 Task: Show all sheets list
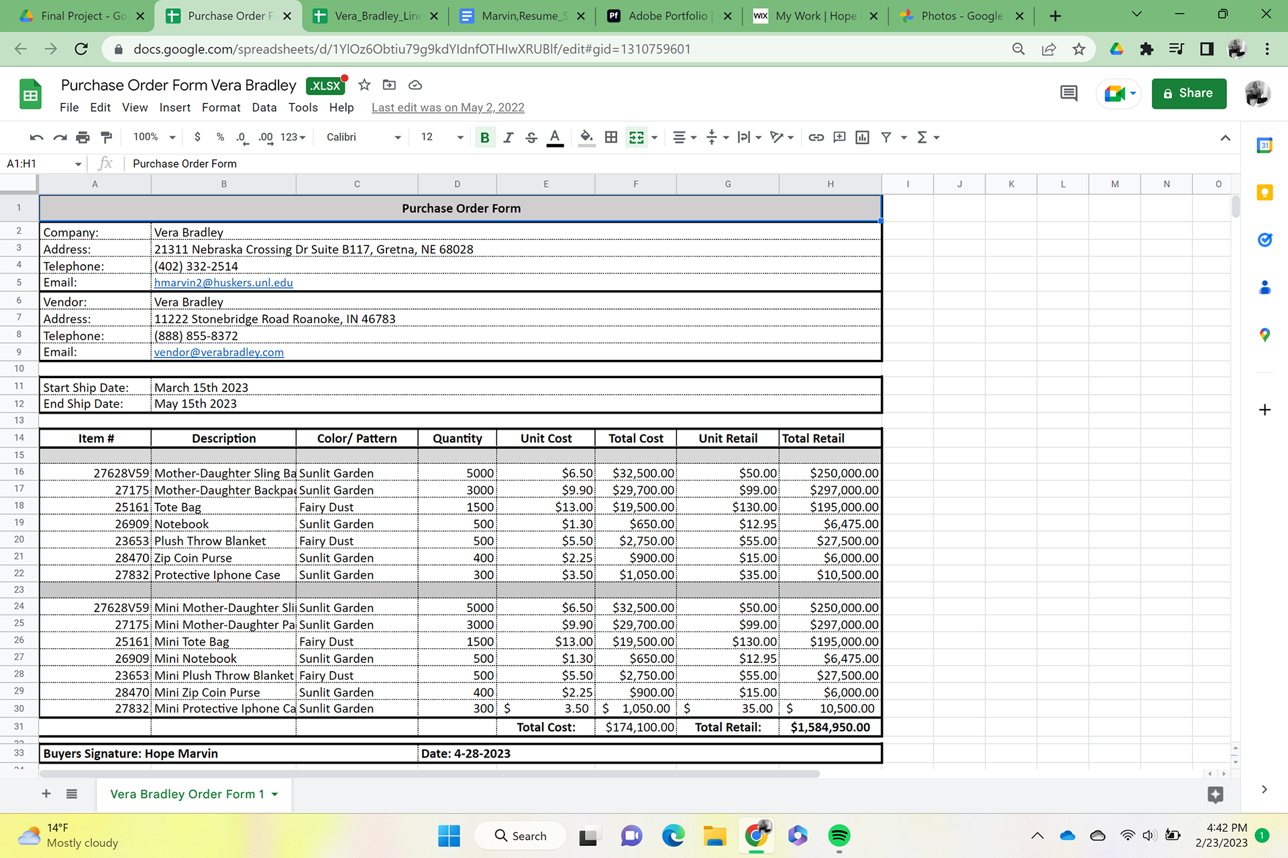tap(72, 794)
